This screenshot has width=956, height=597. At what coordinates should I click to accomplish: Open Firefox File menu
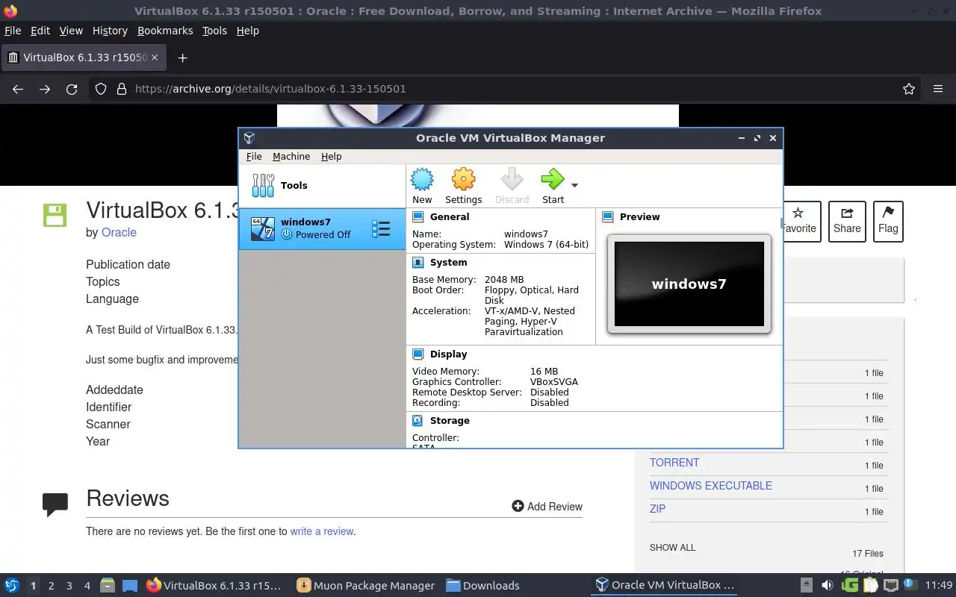(x=13, y=31)
